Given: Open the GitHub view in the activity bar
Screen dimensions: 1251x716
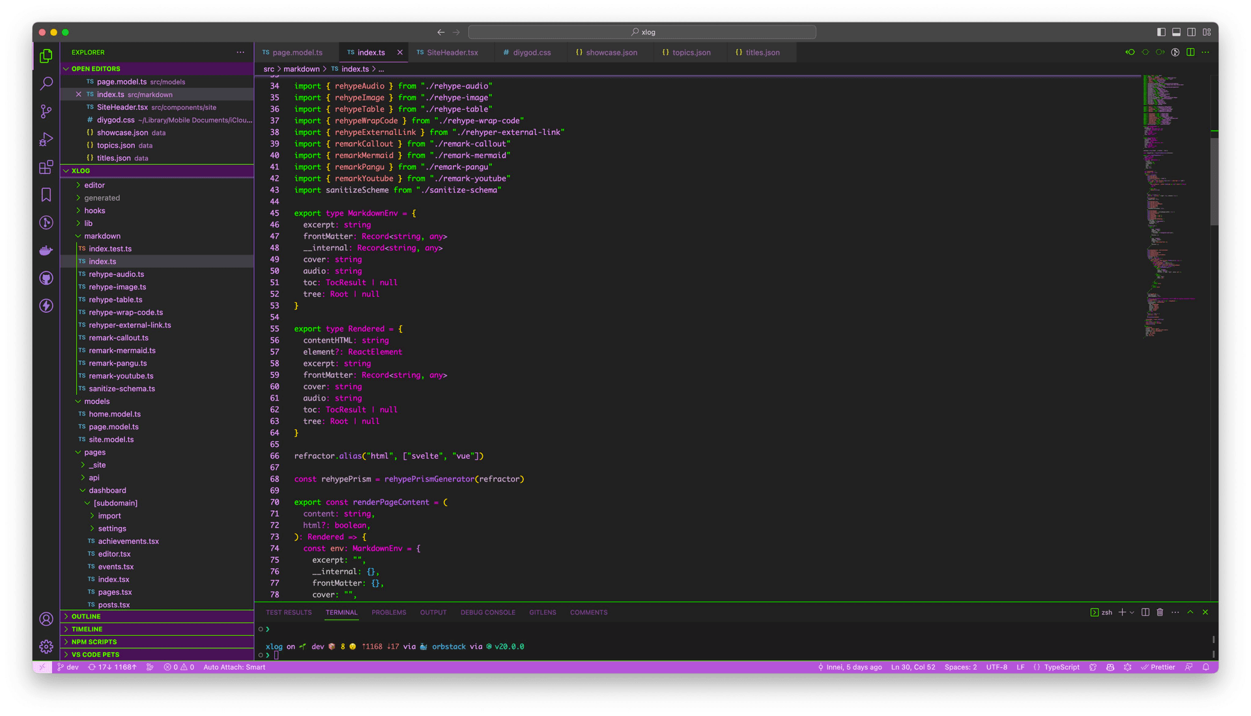Looking at the screenshot, I should 46,278.
